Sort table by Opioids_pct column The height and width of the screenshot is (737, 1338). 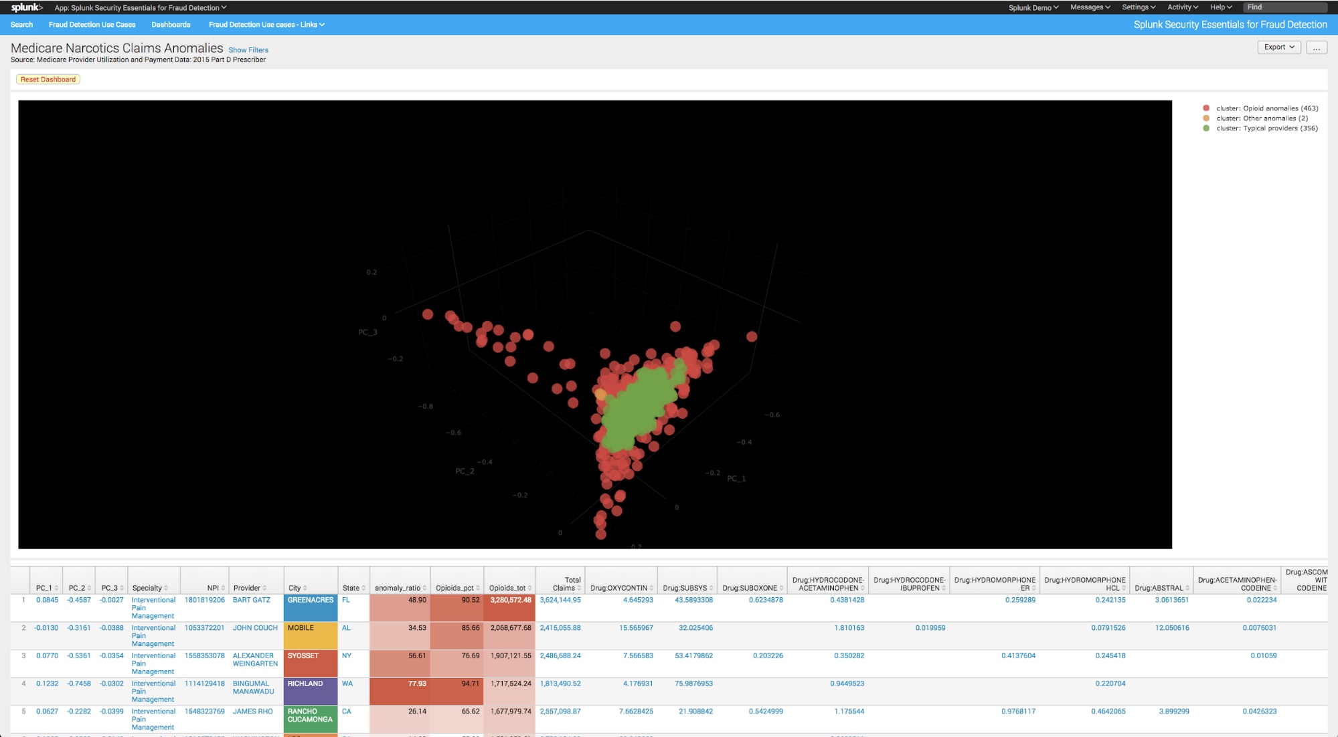(458, 588)
